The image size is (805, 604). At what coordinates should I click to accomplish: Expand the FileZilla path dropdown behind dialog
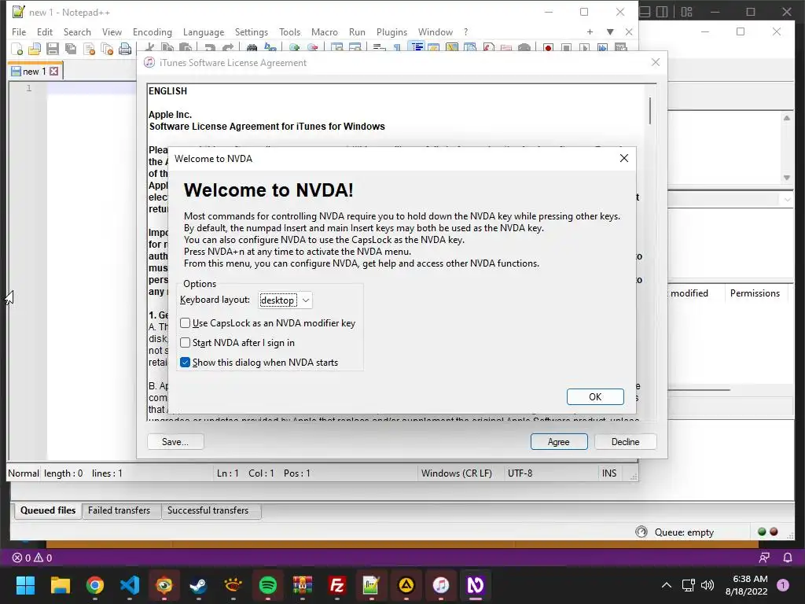pos(787,199)
